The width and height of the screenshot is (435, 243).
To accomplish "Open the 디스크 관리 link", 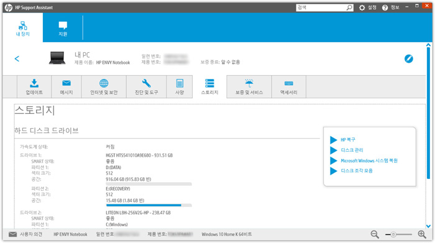I will click(352, 150).
